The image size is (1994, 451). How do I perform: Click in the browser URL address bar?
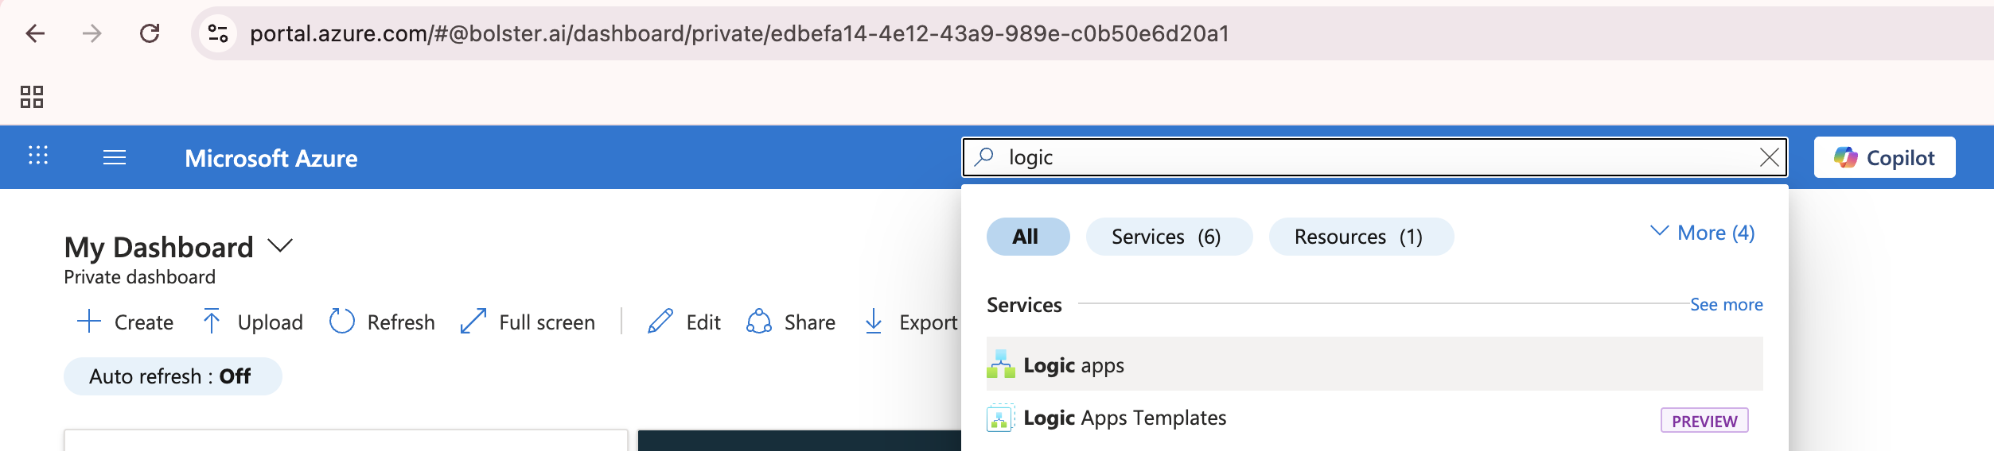coord(738,33)
